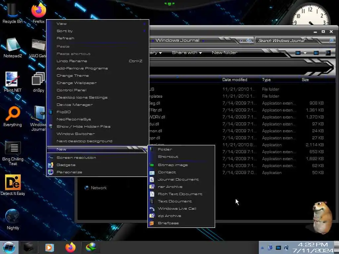Open Device Manager from context menu

98,105
